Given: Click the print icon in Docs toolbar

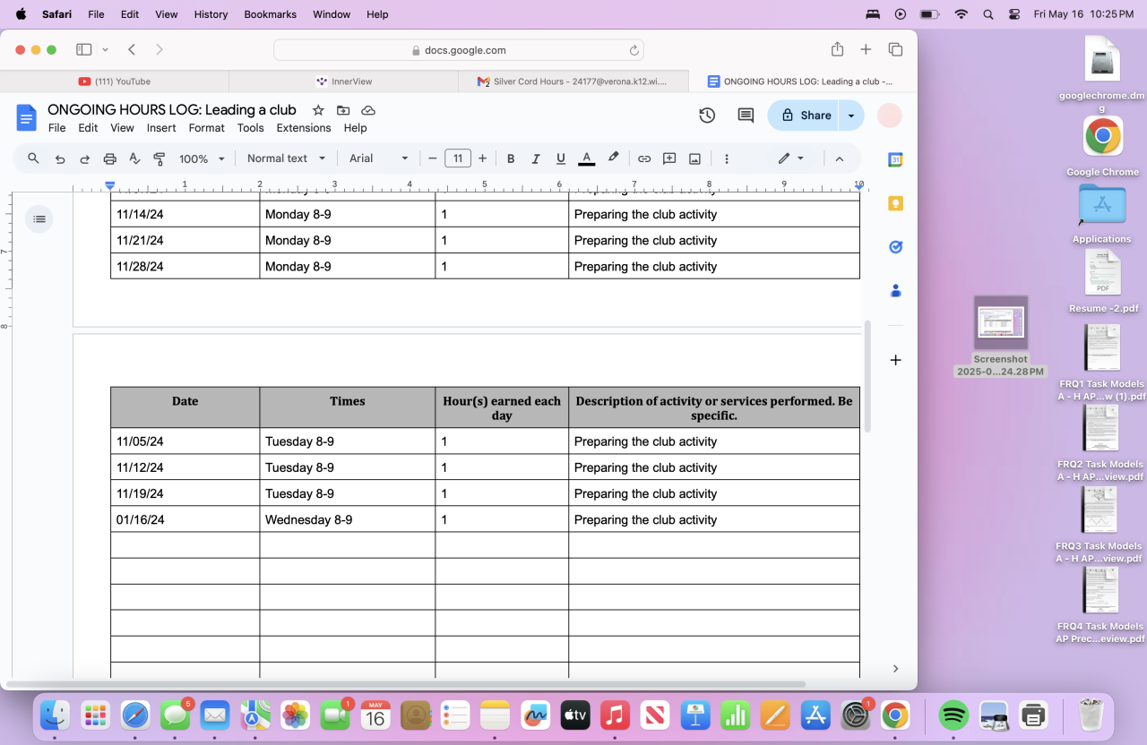Looking at the screenshot, I should pos(109,158).
